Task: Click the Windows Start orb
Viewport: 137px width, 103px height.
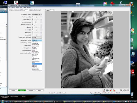Action: point(3,102)
